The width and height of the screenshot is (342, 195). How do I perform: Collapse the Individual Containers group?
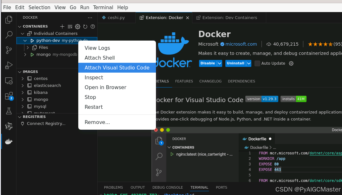[23, 34]
